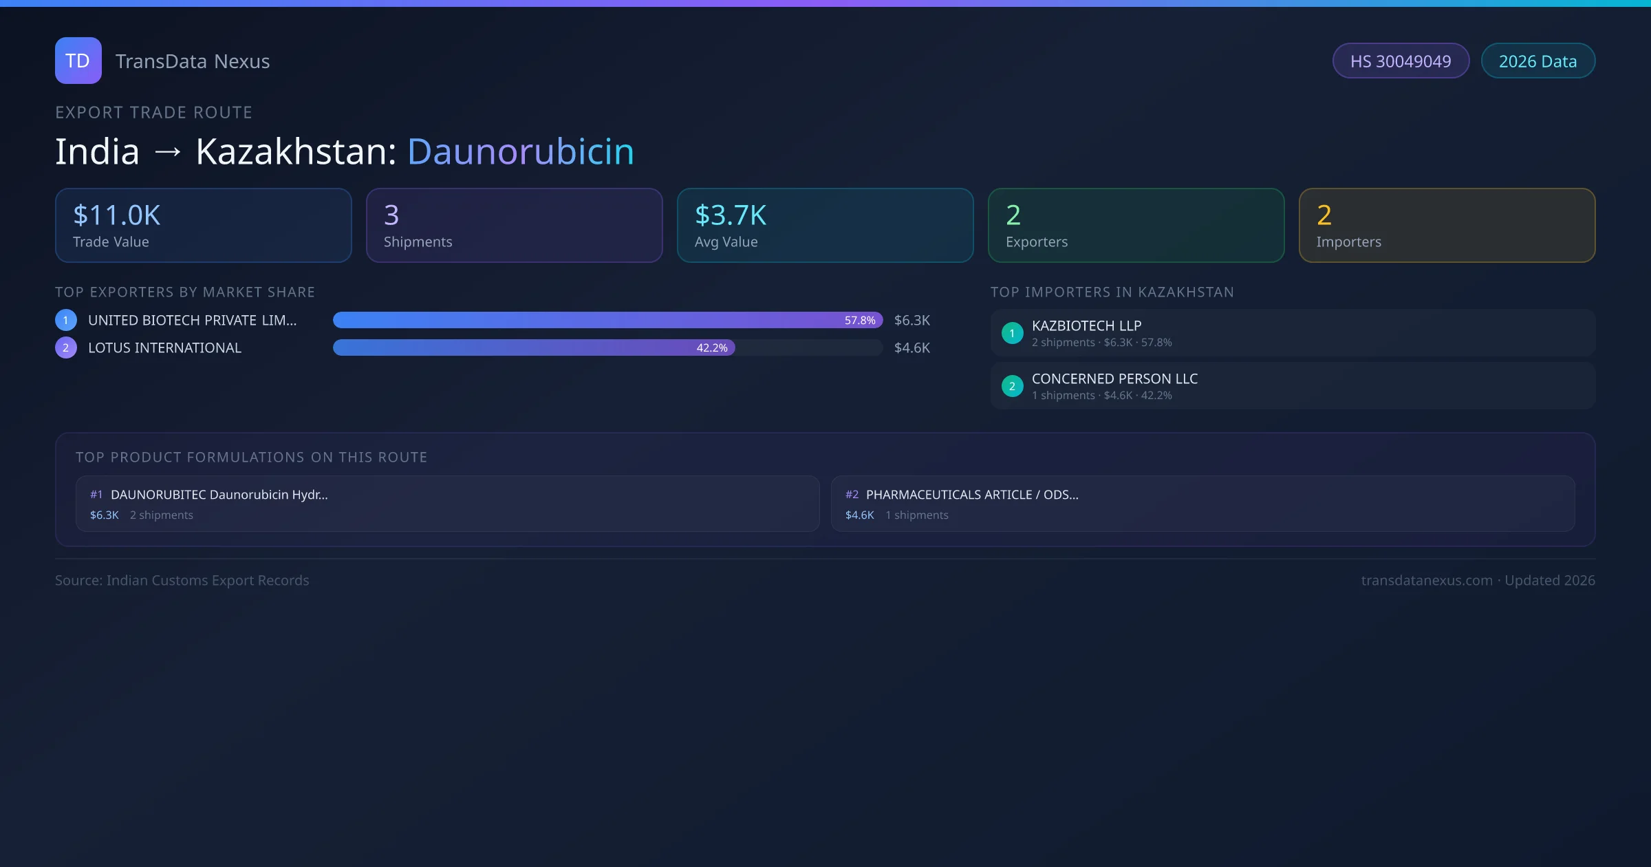Open the KAZBIOTECH LLP importer row
The width and height of the screenshot is (1651, 867).
pyautogui.click(x=1292, y=333)
